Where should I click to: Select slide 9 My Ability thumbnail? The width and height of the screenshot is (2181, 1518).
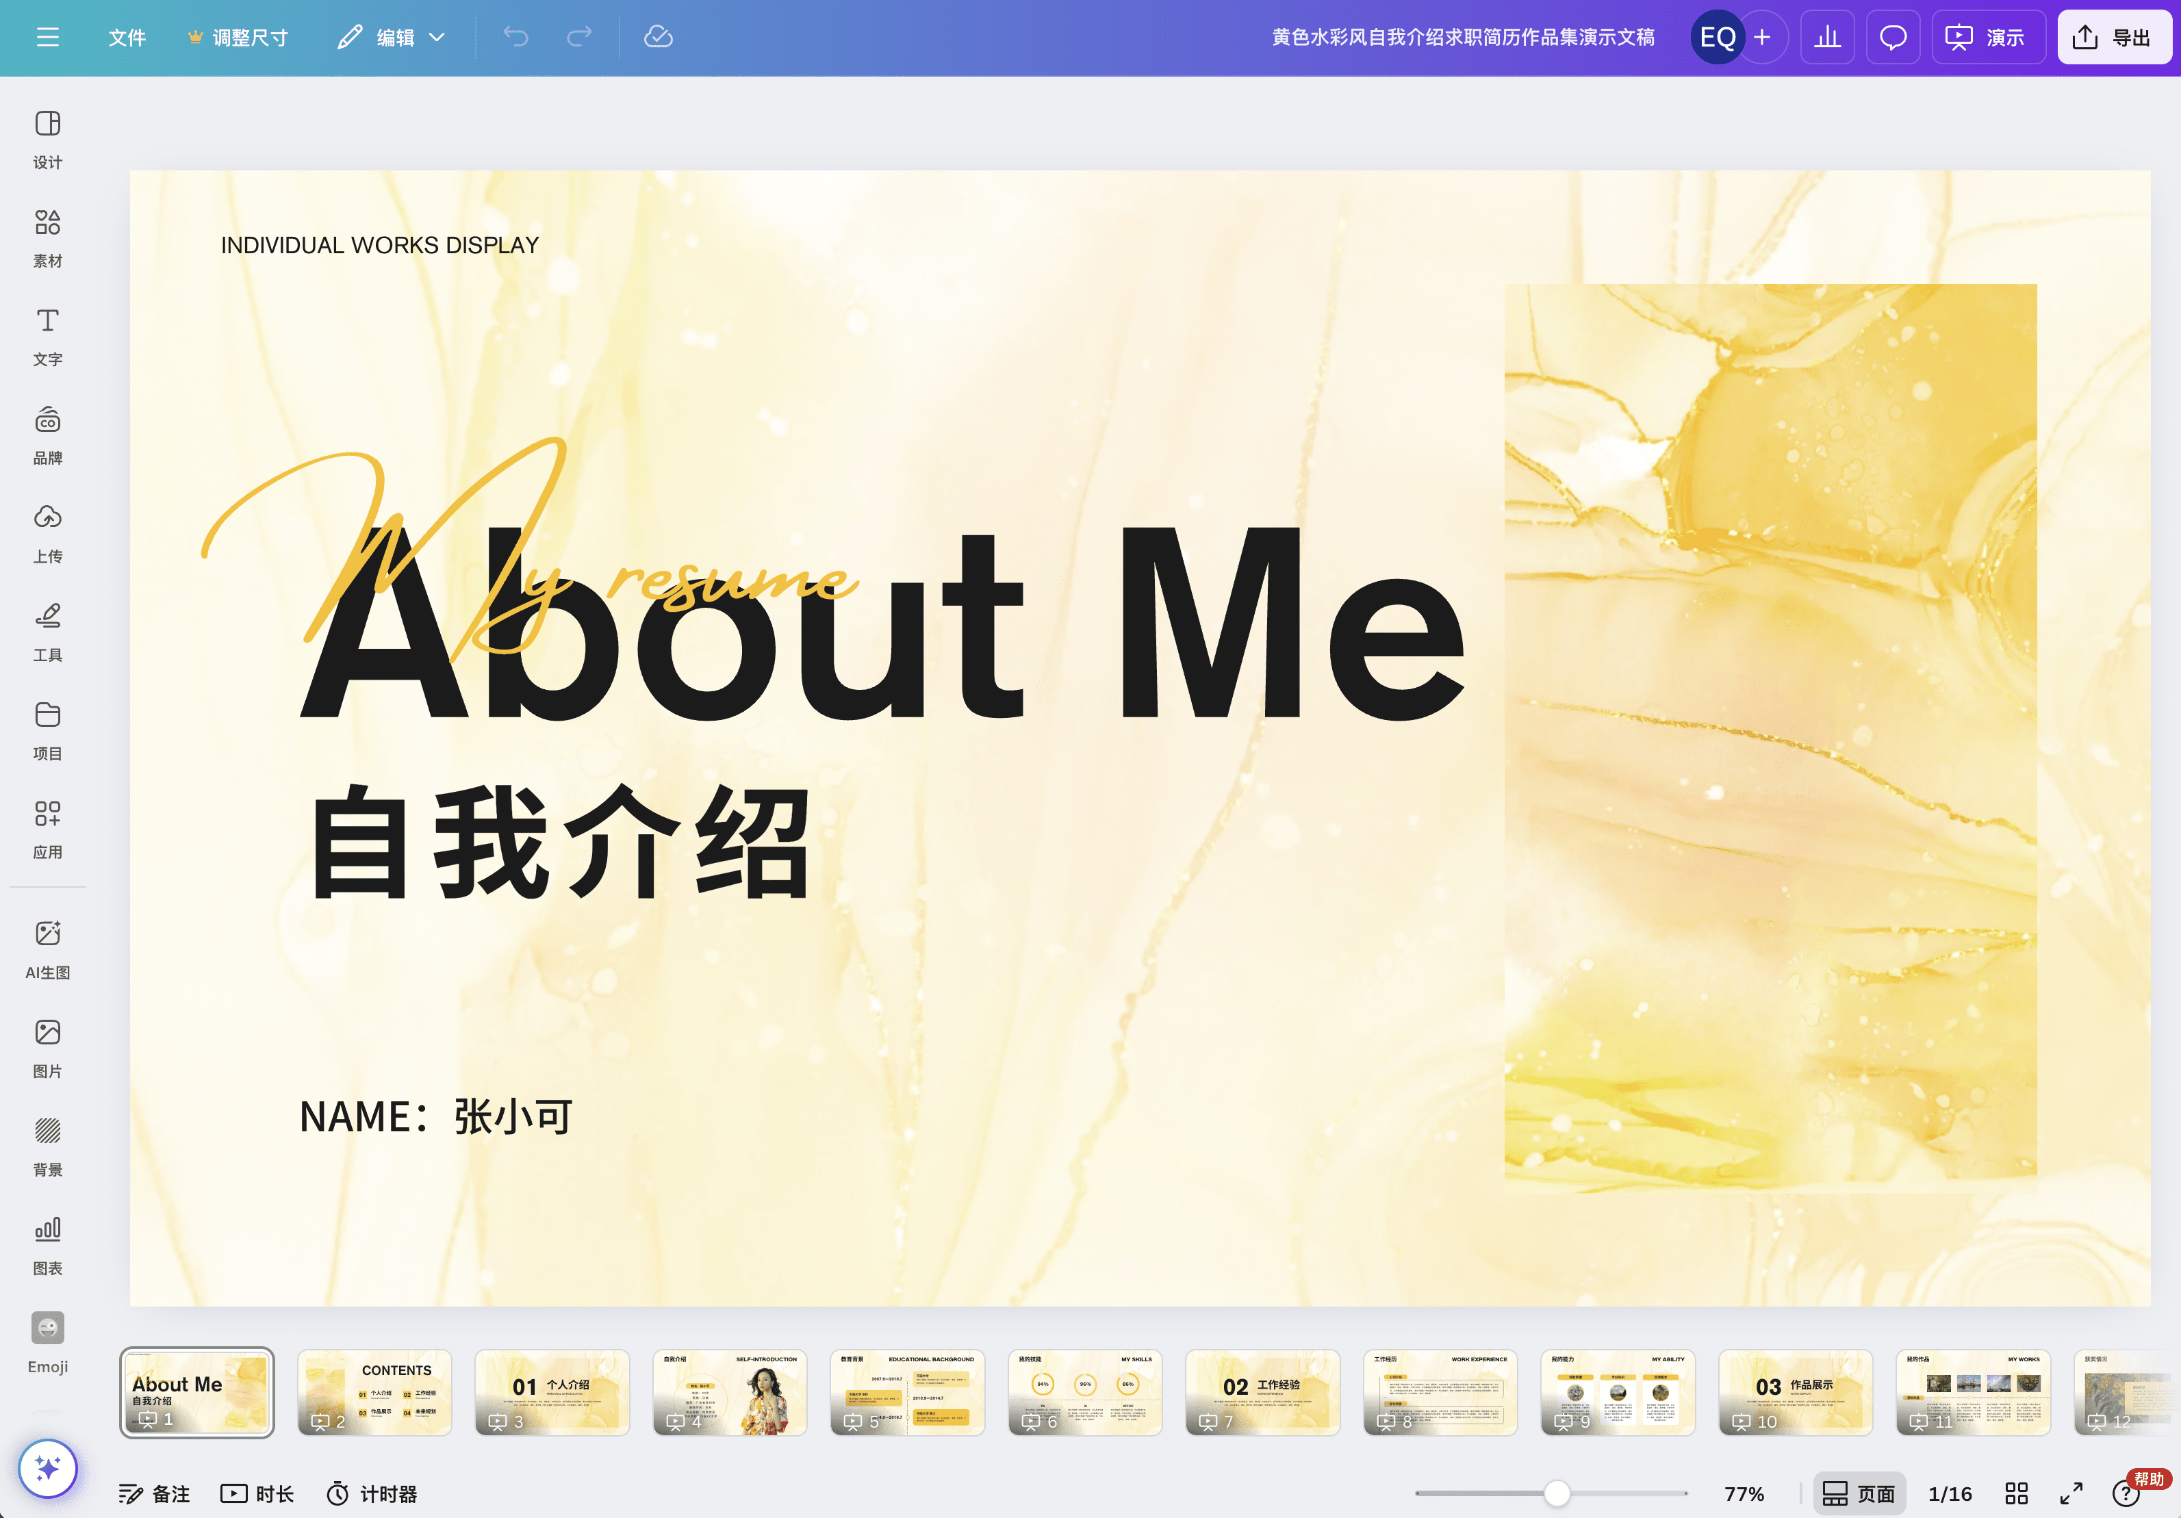(1618, 1393)
